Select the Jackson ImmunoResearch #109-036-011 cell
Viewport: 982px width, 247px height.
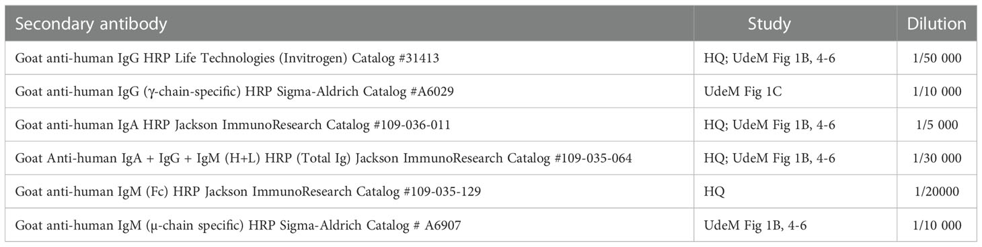pos(349,125)
